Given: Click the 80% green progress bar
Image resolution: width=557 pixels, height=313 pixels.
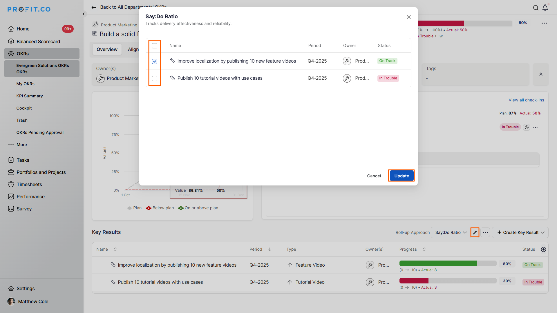Looking at the screenshot, I should [438, 263].
